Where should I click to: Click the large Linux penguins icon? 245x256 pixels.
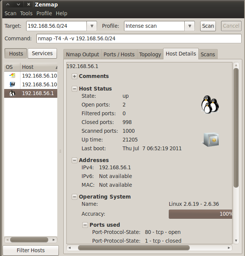[x=210, y=104]
